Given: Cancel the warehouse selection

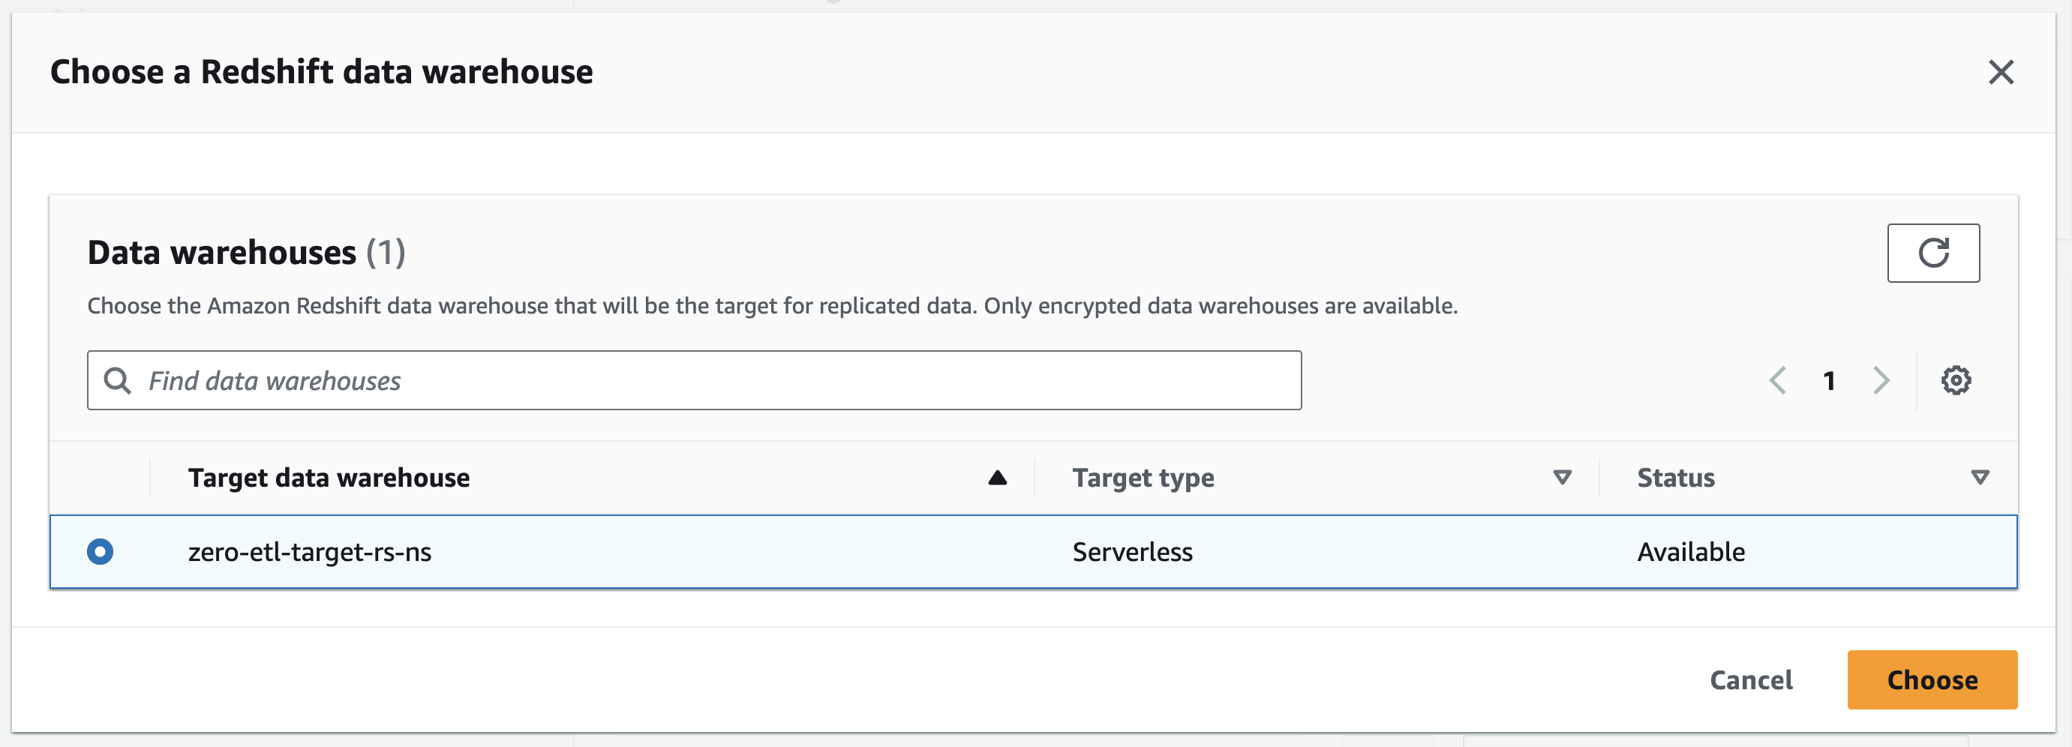Looking at the screenshot, I should [x=1751, y=680].
